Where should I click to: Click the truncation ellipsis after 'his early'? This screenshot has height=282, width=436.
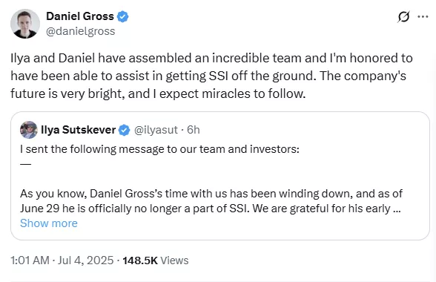pyautogui.click(x=397, y=209)
